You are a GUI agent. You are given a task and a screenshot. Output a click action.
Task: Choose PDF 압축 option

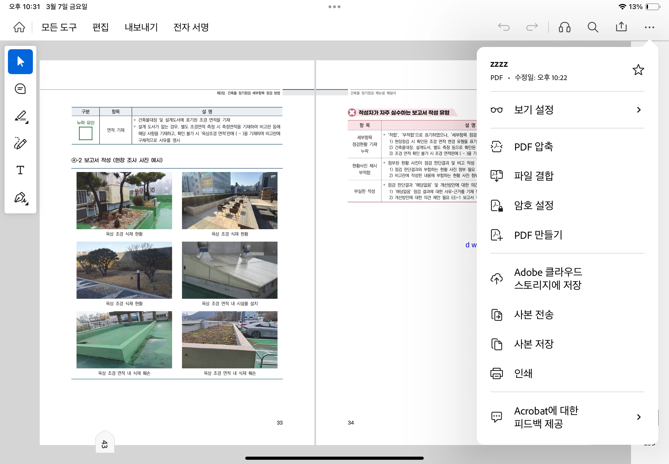[533, 147]
